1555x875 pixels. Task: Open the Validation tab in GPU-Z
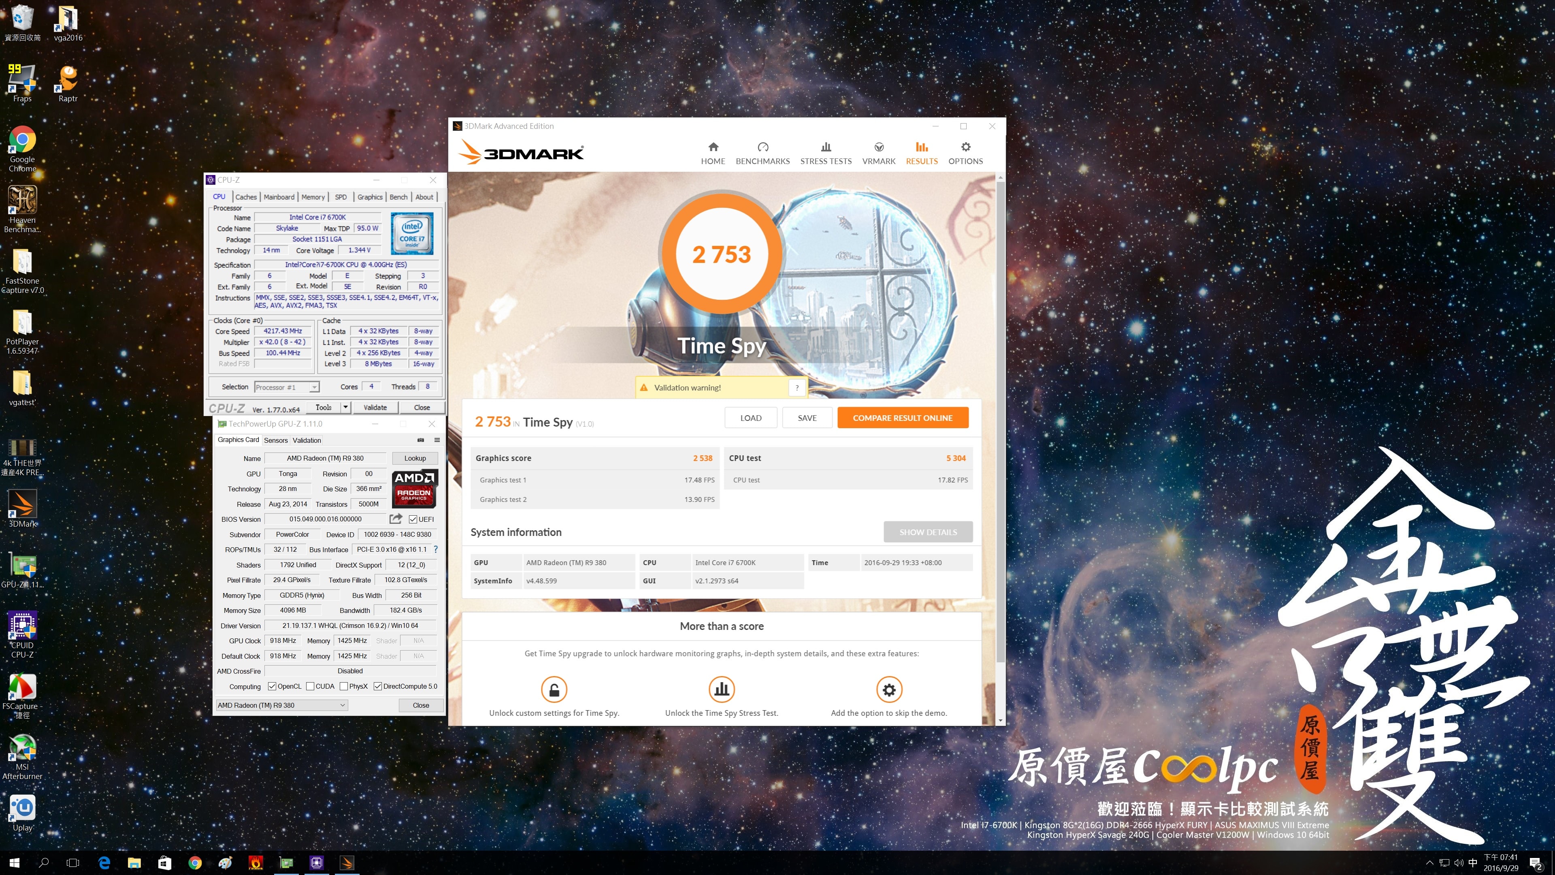click(x=307, y=440)
